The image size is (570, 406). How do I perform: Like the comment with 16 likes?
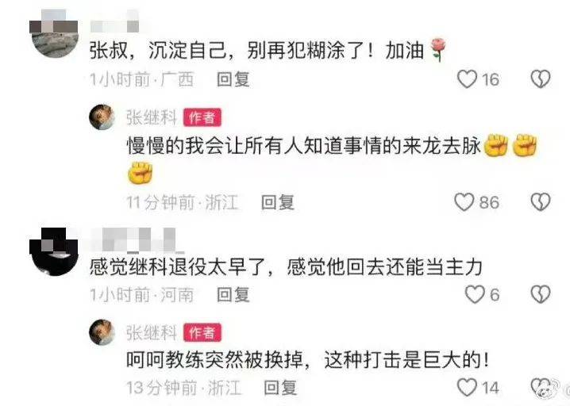tap(467, 79)
